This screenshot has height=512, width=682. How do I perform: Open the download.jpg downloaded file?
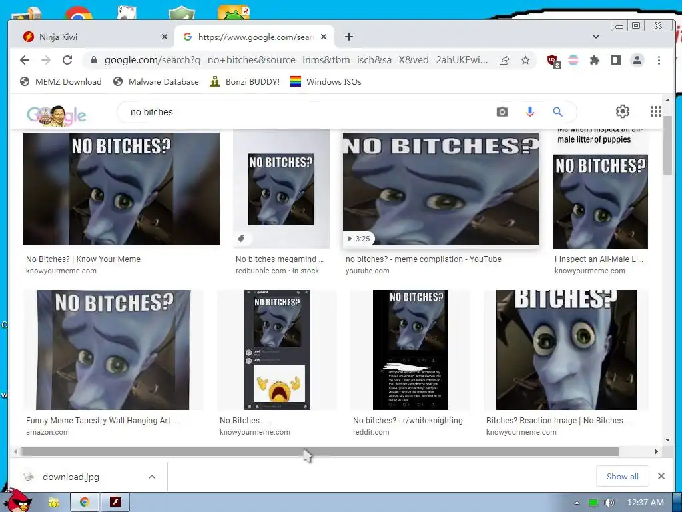click(x=71, y=477)
